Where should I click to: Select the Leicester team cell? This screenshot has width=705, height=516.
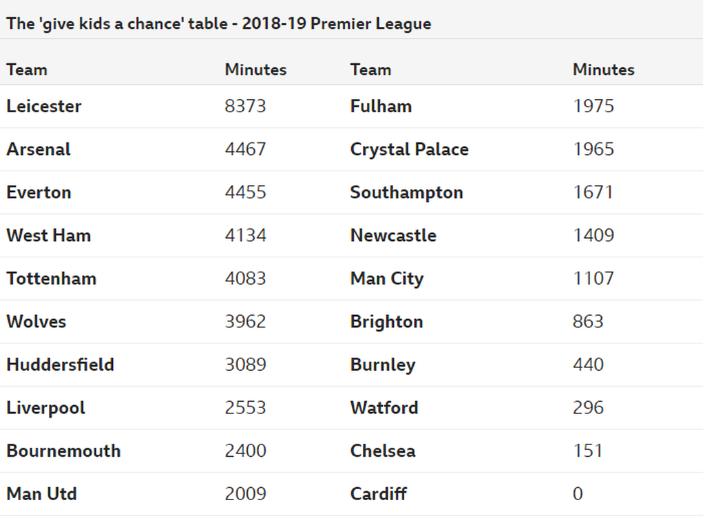coord(44,107)
